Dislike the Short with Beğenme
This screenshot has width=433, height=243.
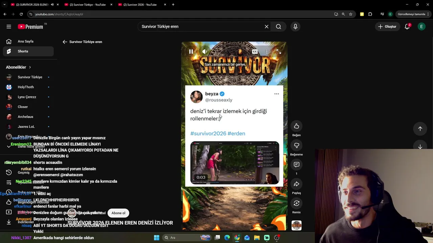click(x=296, y=145)
